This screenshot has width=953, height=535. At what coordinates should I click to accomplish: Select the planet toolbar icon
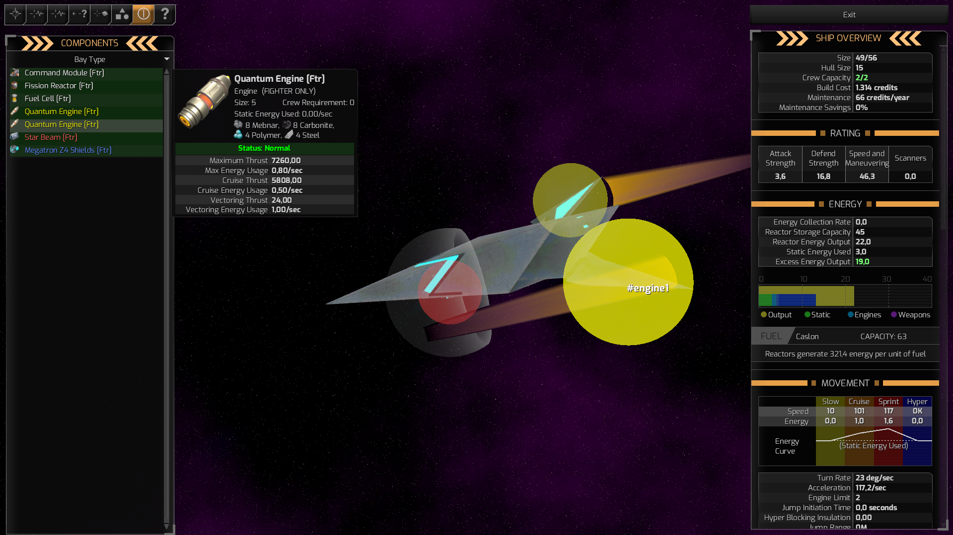[x=100, y=14]
